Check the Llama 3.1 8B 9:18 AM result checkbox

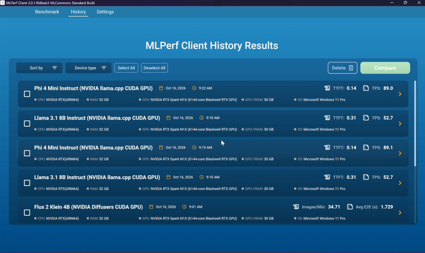(x=27, y=124)
